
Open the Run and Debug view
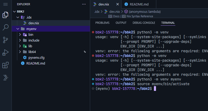(x=5, y=52)
